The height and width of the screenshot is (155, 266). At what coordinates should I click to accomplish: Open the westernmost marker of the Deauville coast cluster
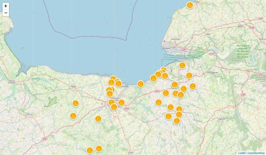[x=153, y=78]
